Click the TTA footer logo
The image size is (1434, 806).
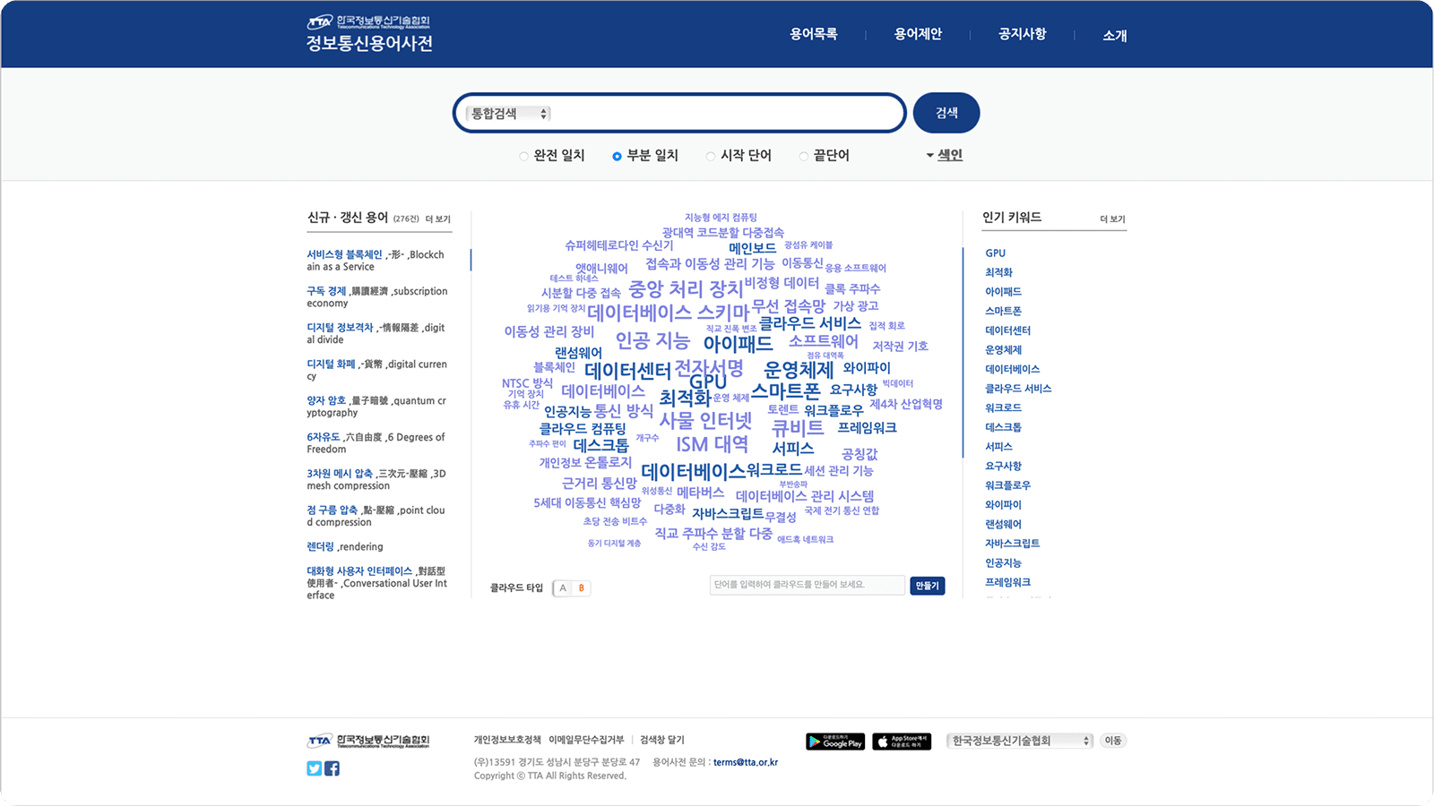coord(368,741)
